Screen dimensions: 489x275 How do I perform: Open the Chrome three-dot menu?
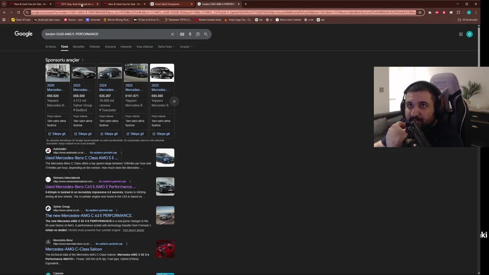(476, 12)
